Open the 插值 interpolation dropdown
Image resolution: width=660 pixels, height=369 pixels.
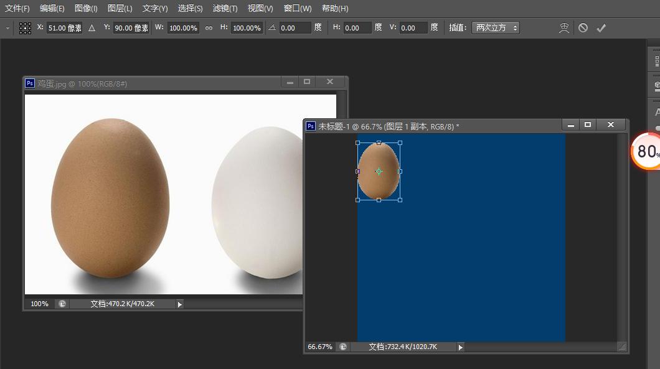tap(496, 27)
